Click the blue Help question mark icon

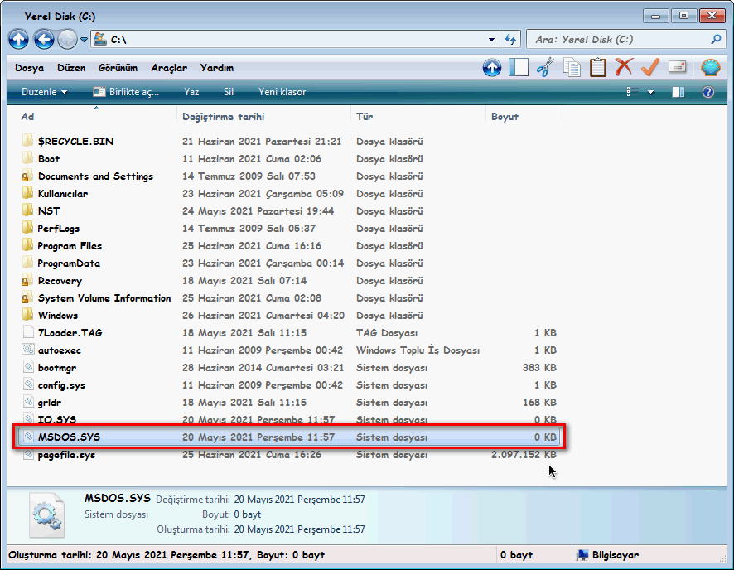pyautogui.click(x=708, y=92)
